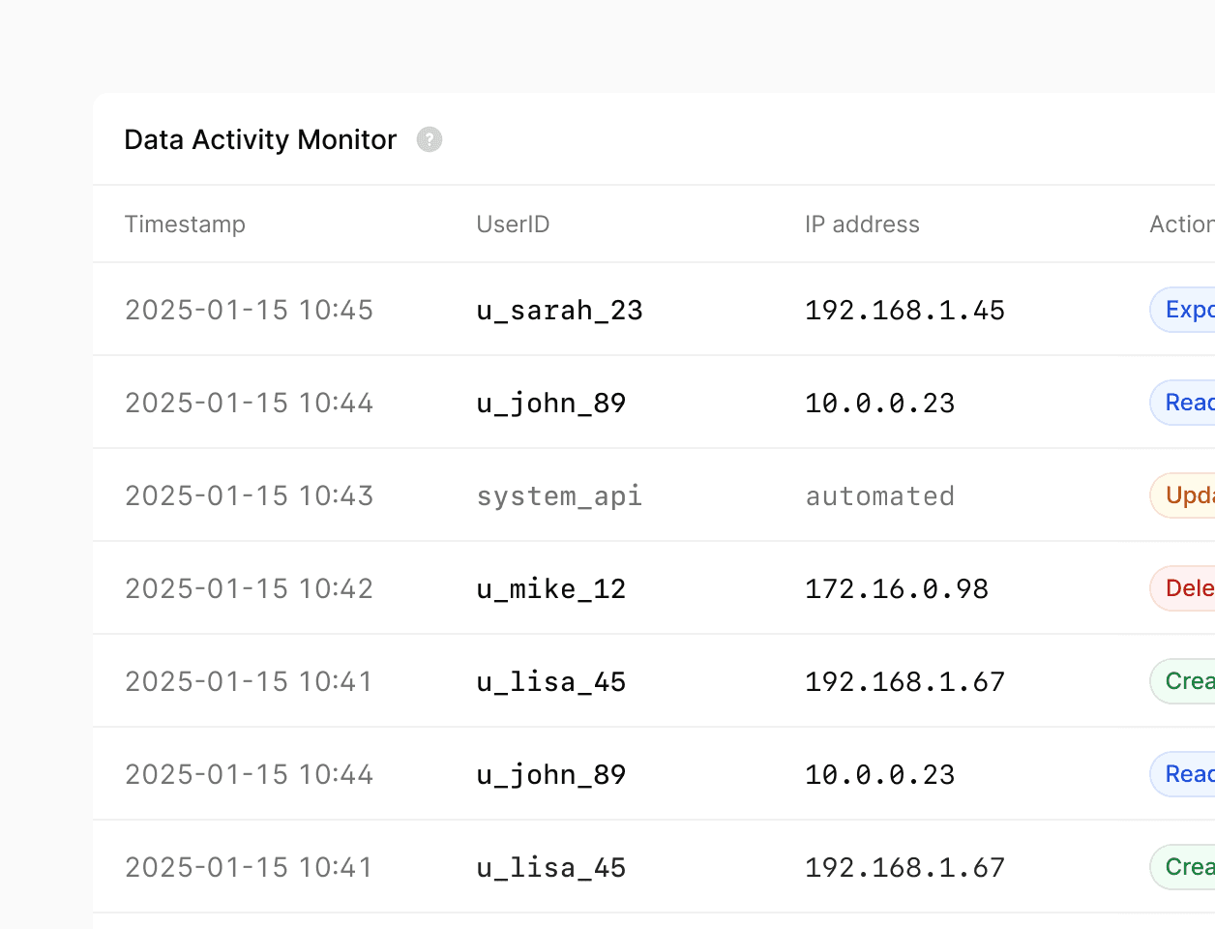
Task: Click the UserID column header
Action: [x=513, y=225]
